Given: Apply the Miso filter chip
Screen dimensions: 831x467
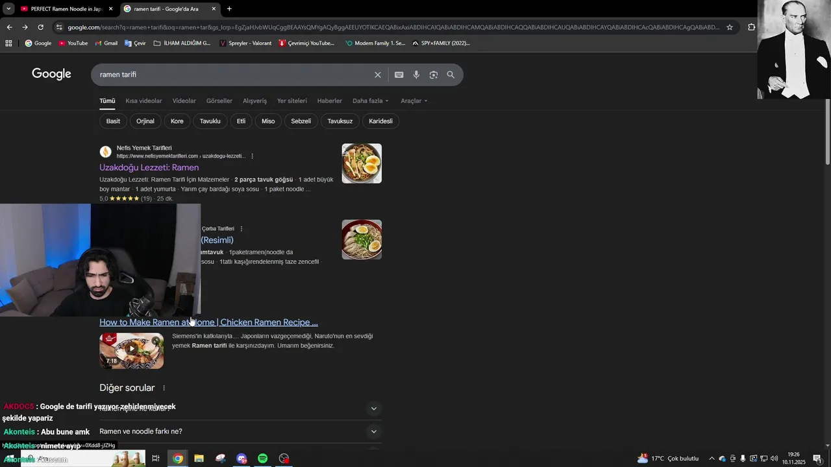Looking at the screenshot, I should (268, 121).
